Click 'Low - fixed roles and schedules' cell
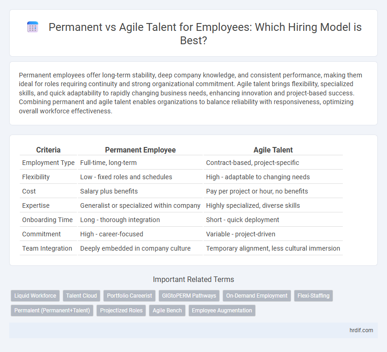 click(140, 177)
